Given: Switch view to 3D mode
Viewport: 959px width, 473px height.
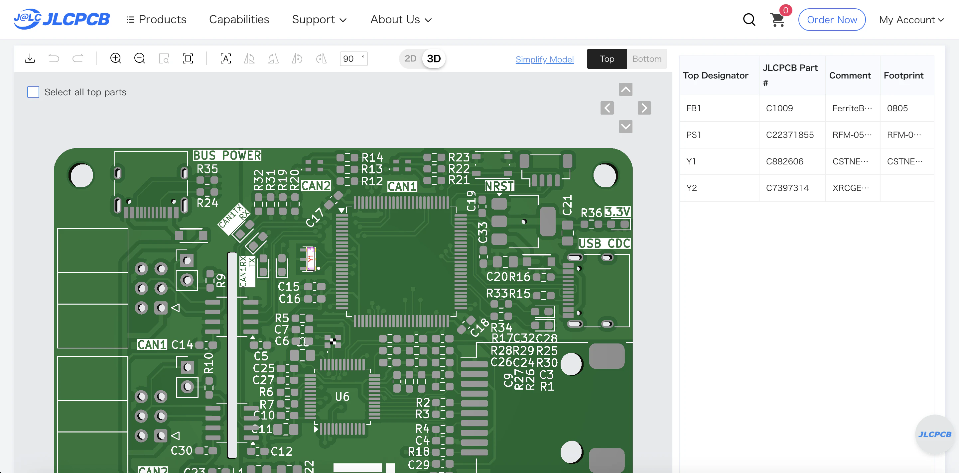Looking at the screenshot, I should tap(434, 58).
